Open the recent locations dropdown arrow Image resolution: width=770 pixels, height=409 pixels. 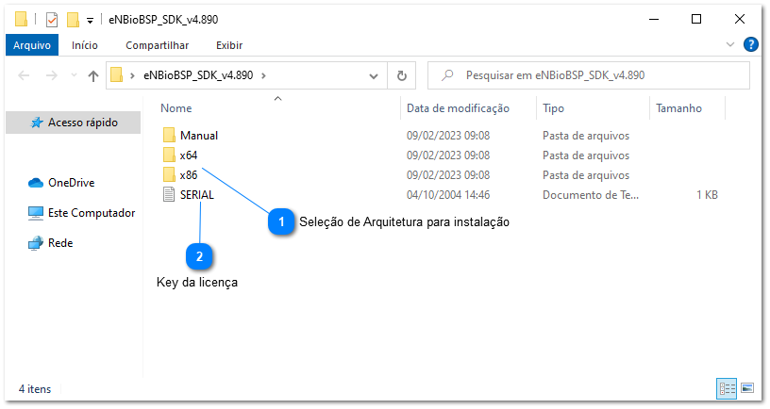75,75
